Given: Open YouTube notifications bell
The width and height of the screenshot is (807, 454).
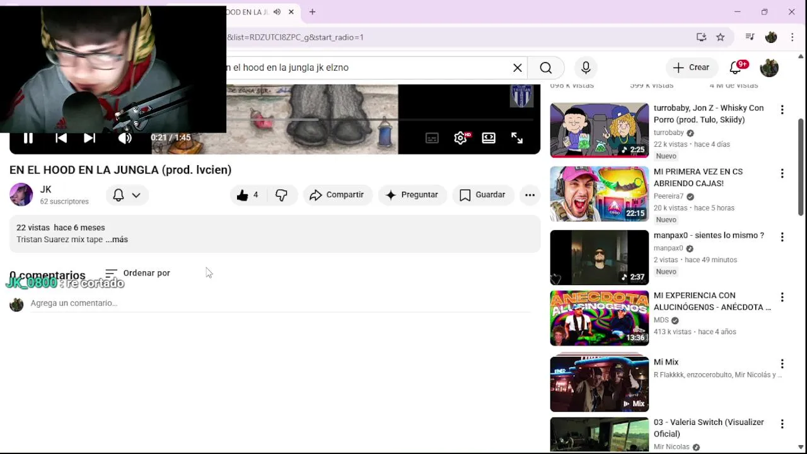Looking at the screenshot, I should tap(736, 67).
